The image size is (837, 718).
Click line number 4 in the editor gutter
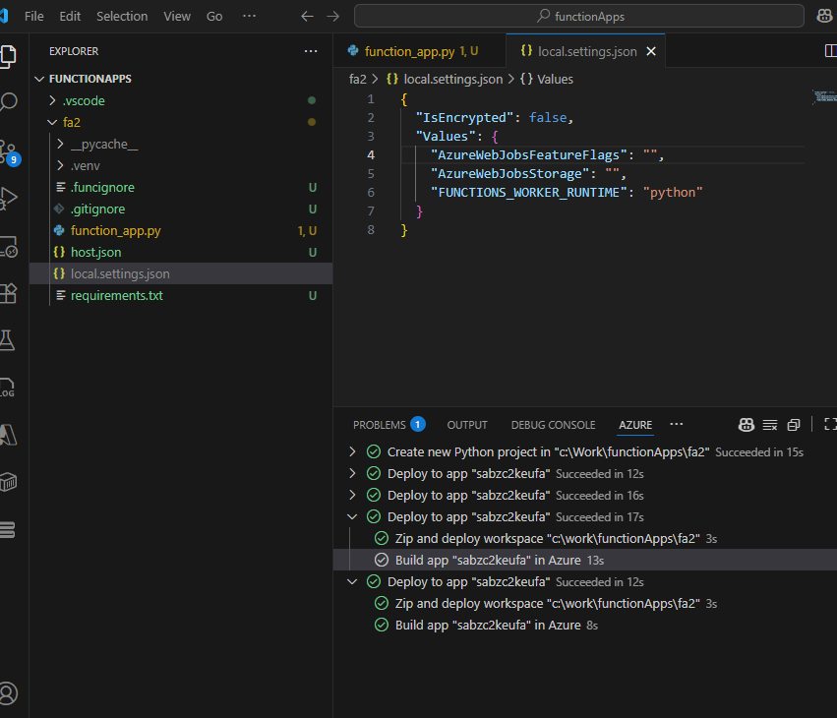tap(371, 154)
